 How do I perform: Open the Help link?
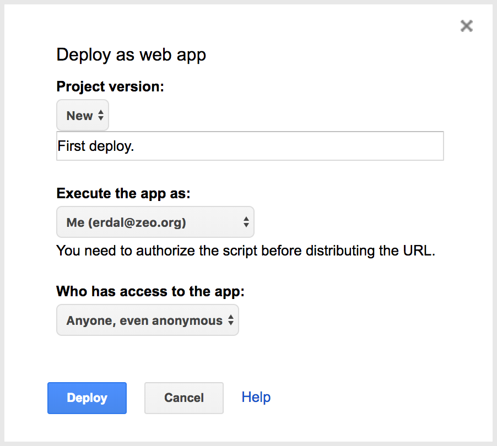[x=256, y=397]
